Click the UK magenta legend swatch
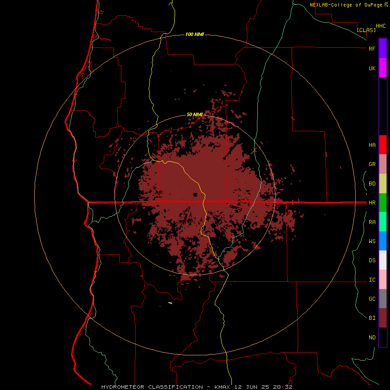Image resolution: width=390 pixels, height=390 pixels. (383, 68)
